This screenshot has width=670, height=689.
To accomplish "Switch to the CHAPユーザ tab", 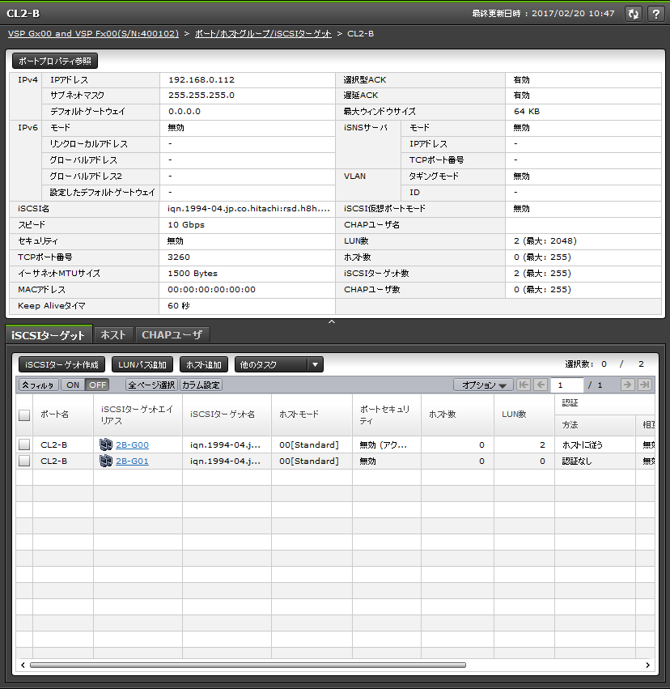I will [172, 334].
